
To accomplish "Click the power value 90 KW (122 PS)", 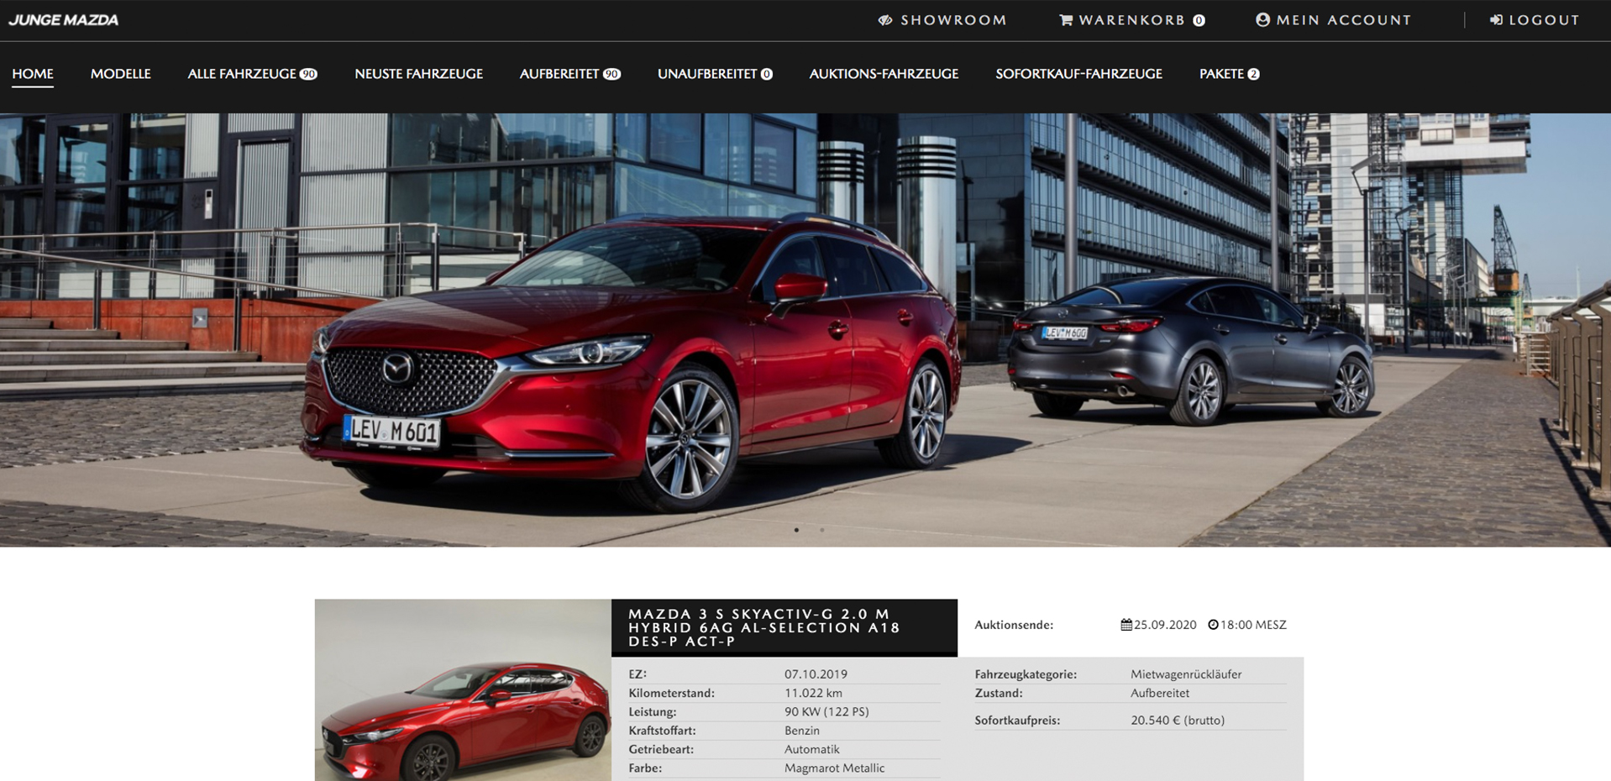I will [826, 712].
